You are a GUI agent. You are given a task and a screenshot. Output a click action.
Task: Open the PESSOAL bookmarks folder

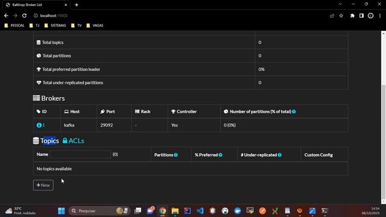[14, 25]
